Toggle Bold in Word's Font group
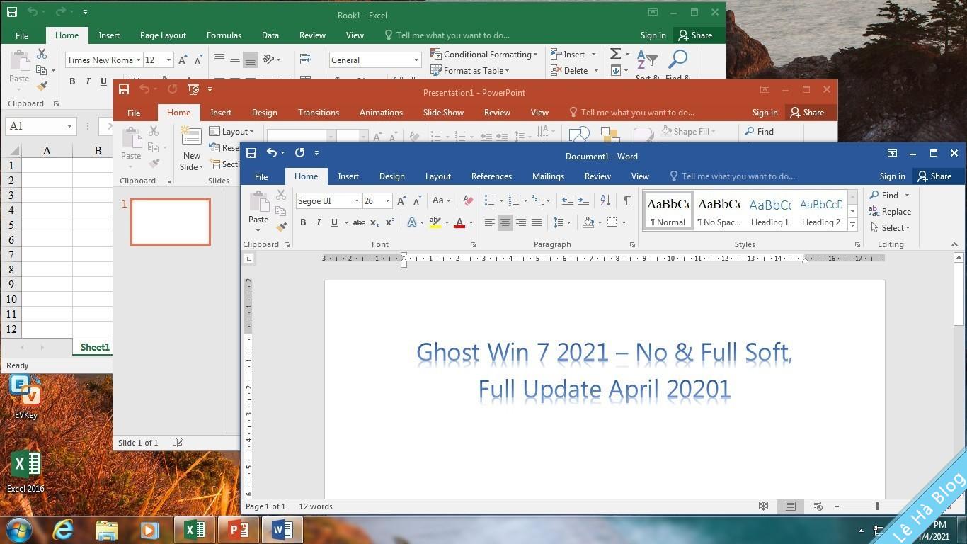 coord(303,222)
